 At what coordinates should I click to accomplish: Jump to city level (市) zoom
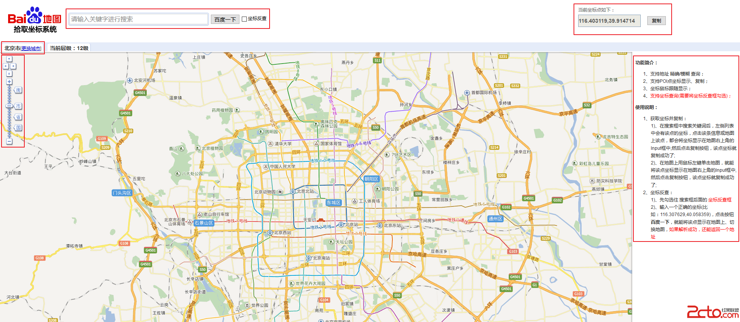[18, 106]
